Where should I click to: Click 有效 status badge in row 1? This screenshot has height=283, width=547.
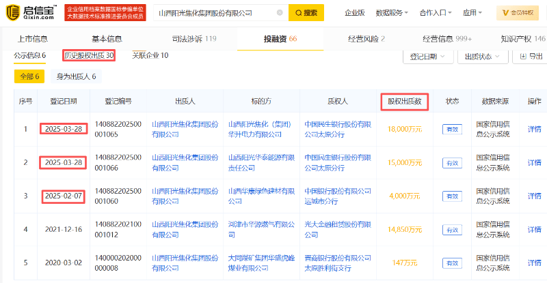click(x=452, y=129)
